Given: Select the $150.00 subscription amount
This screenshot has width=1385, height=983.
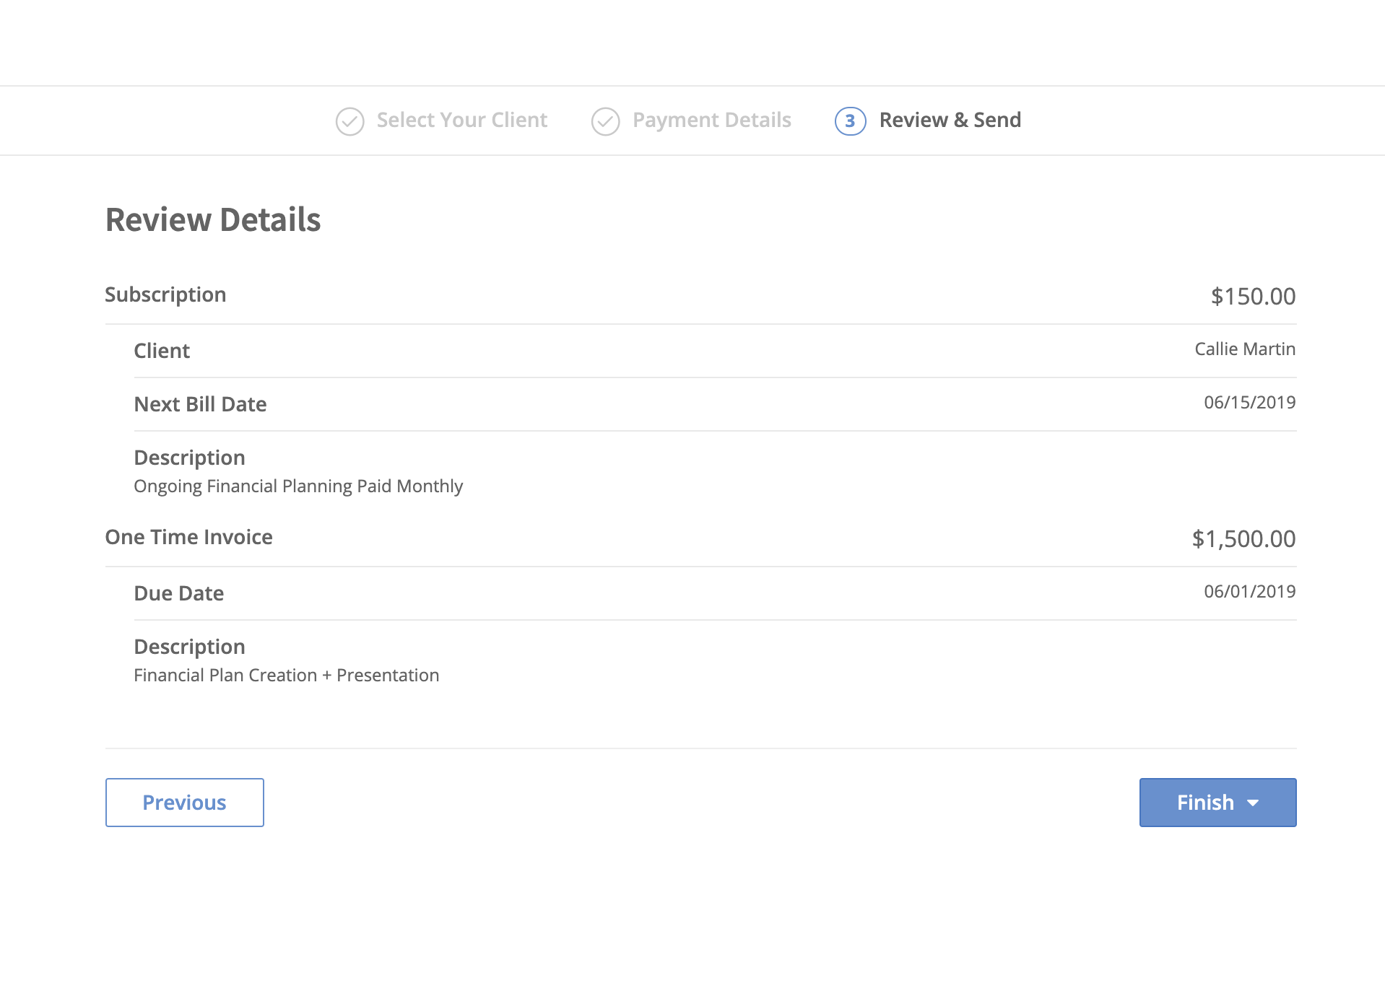Looking at the screenshot, I should [x=1253, y=296].
